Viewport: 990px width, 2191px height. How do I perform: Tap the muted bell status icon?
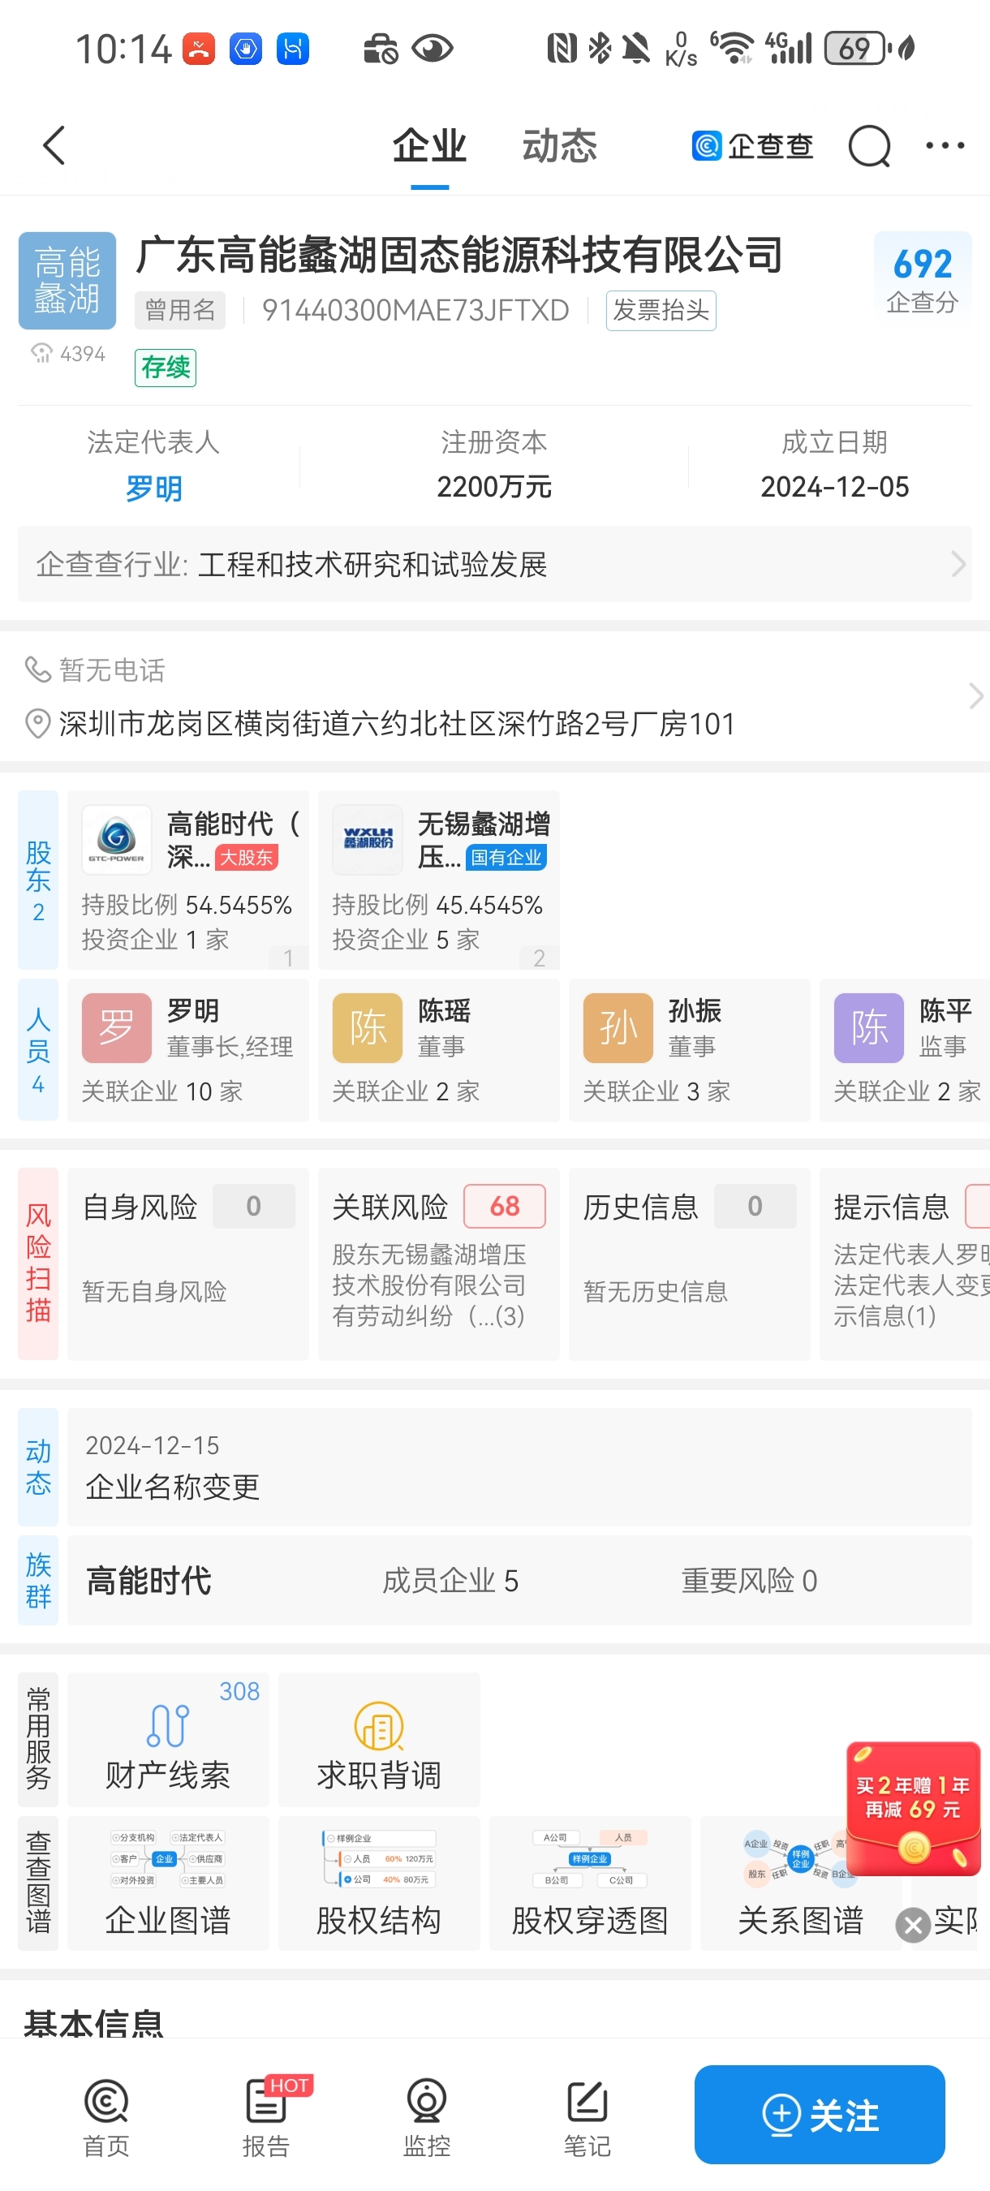pyautogui.click(x=635, y=49)
